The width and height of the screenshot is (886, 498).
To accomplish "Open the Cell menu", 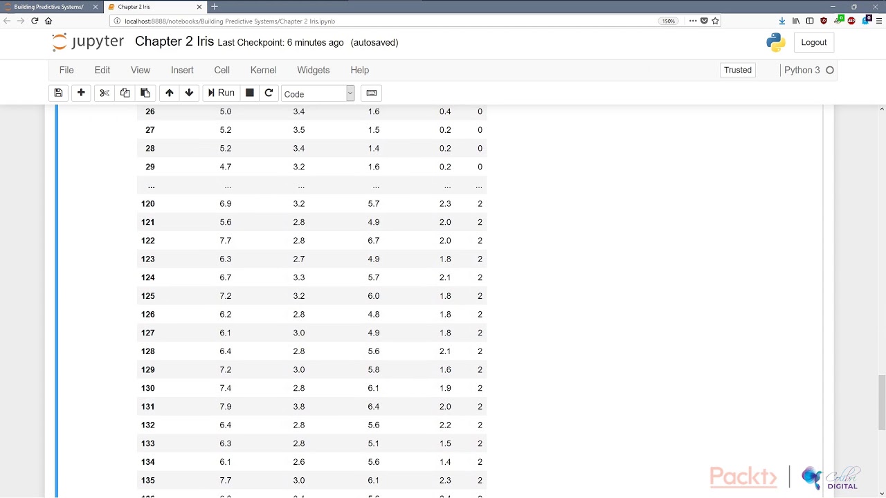I will [222, 70].
